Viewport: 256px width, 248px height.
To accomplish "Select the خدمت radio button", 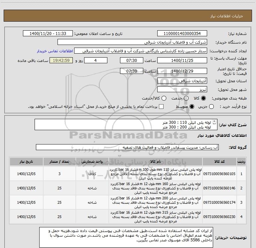I will [186, 98].
